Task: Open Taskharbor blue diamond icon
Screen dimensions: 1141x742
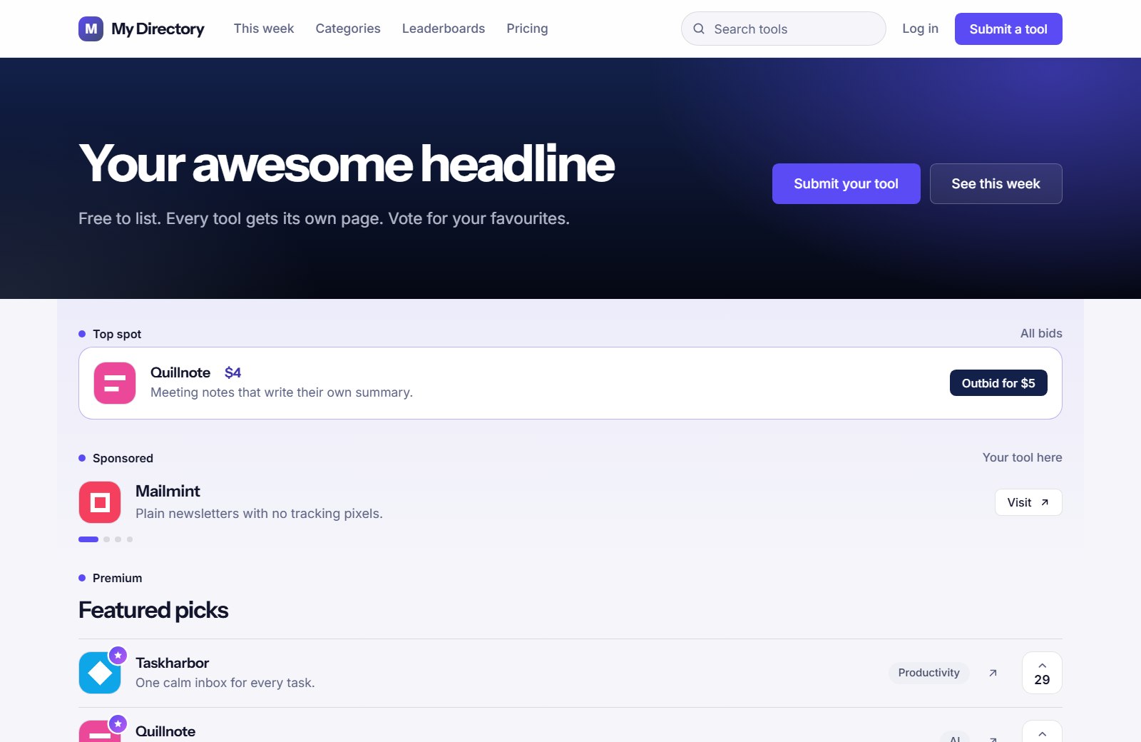Action: (100, 673)
